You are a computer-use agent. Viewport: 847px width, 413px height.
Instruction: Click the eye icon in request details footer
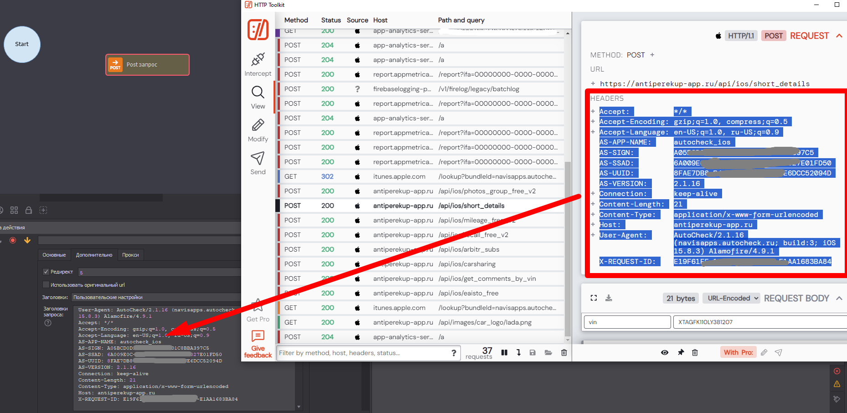(665, 352)
